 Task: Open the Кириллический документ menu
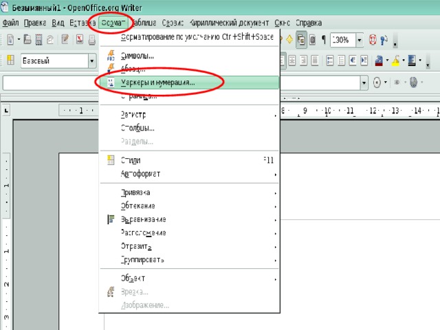pyautogui.click(x=229, y=23)
